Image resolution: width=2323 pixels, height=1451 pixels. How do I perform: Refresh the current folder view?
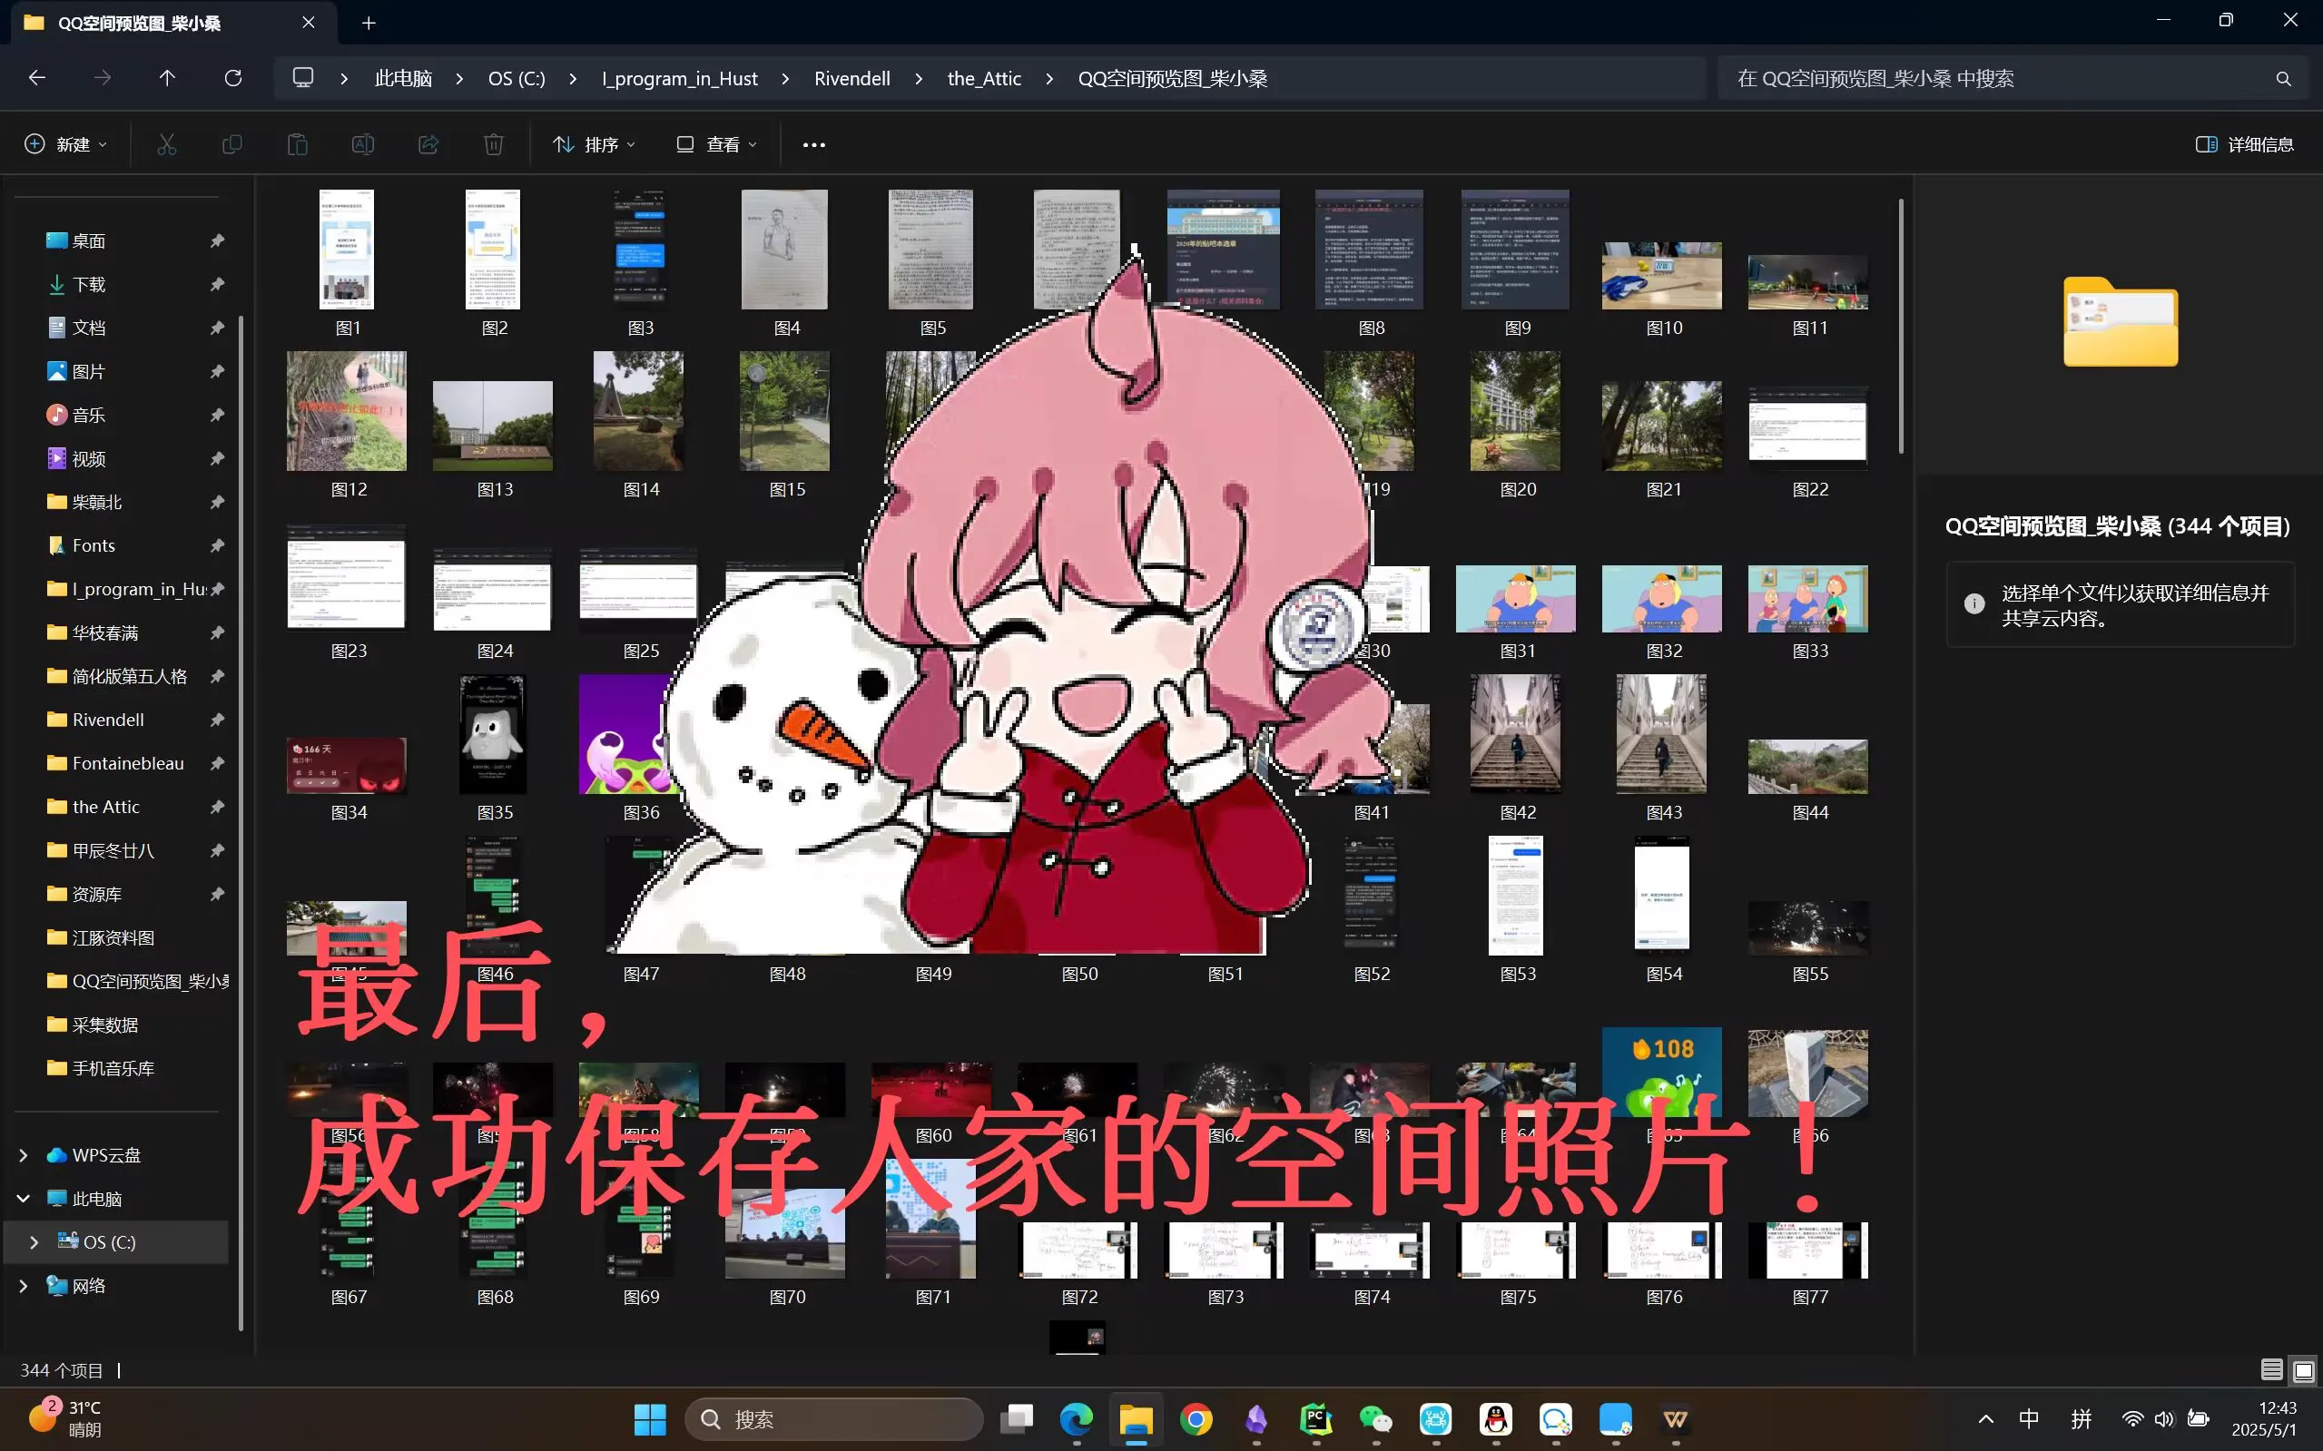pos(232,78)
